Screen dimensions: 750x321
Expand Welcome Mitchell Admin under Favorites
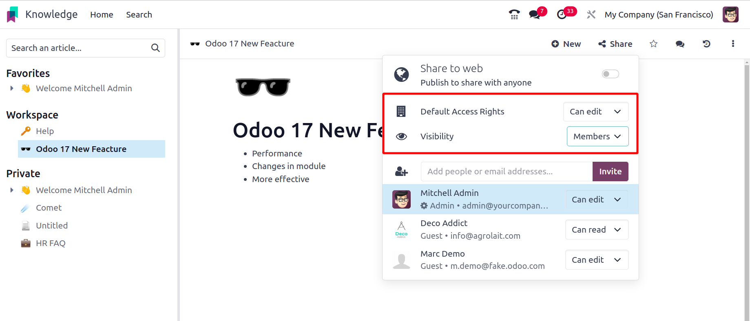coord(12,88)
